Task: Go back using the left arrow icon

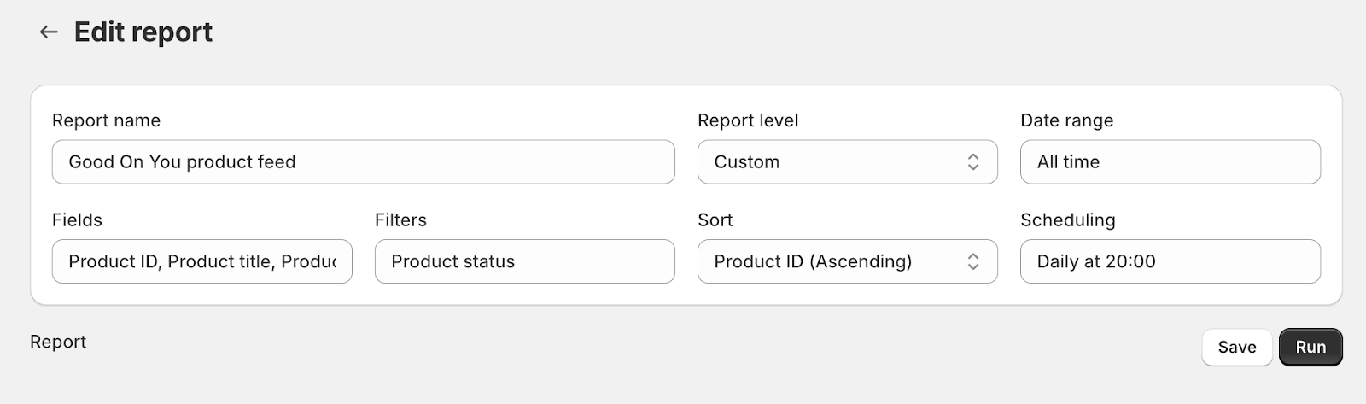Action: click(49, 32)
